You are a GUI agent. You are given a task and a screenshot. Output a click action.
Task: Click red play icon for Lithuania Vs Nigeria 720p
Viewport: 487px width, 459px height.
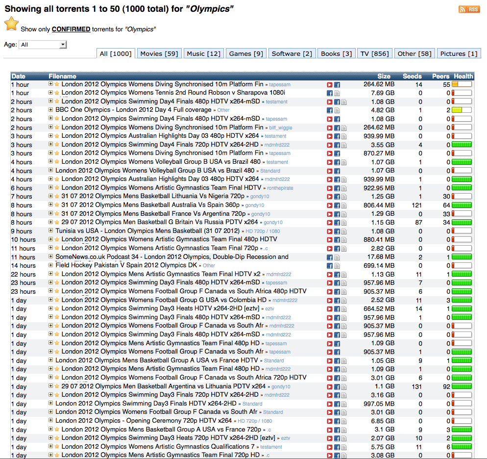(x=330, y=197)
